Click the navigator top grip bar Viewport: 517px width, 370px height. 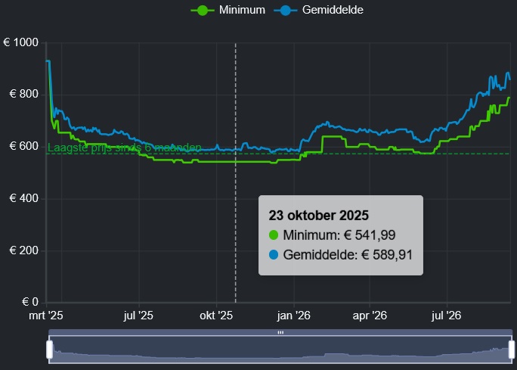pos(280,332)
